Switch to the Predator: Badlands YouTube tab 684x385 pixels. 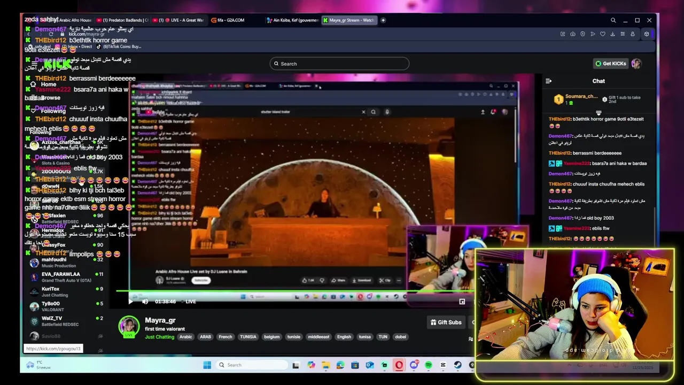[122, 20]
